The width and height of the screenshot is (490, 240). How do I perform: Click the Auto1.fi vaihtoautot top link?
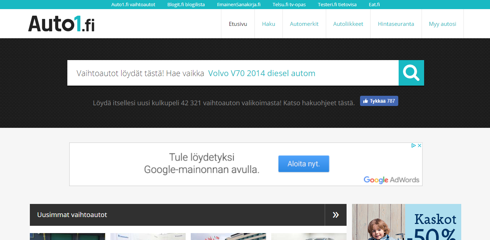(133, 5)
